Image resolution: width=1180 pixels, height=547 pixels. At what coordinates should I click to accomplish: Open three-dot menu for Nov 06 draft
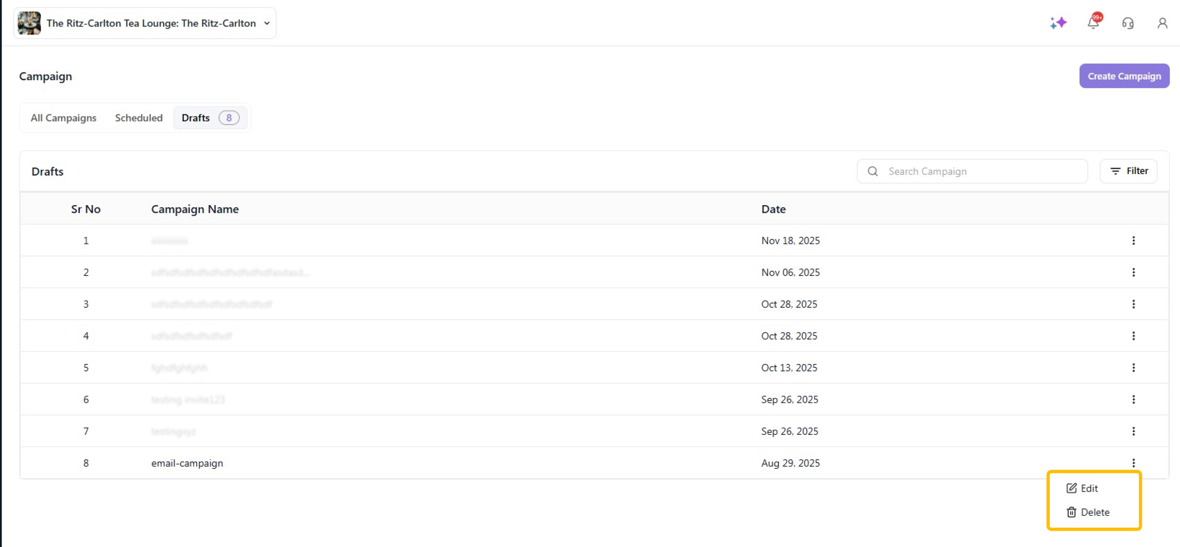pyautogui.click(x=1133, y=272)
